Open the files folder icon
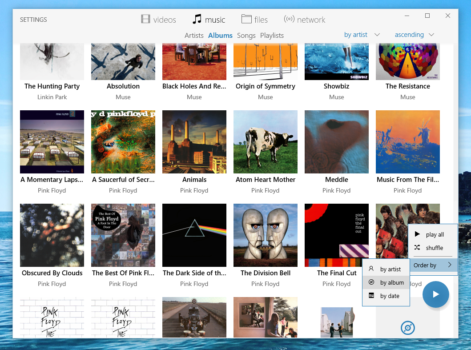The width and height of the screenshot is (471, 350). [246, 19]
